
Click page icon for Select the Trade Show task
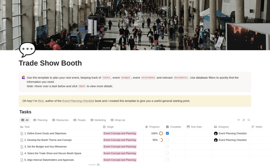click(22, 153)
